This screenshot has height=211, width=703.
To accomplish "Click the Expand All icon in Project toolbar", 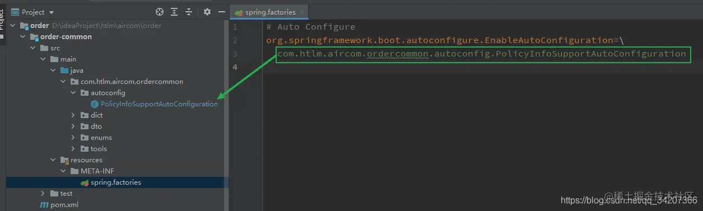I will coord(175,12).
